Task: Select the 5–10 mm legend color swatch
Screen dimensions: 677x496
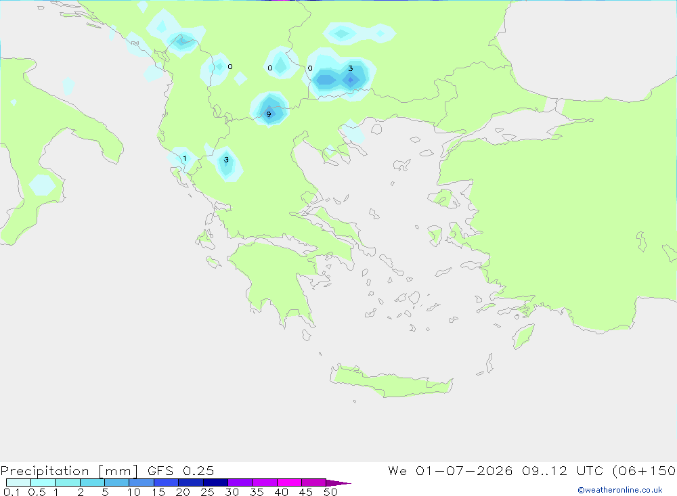Action: [117, 482]
